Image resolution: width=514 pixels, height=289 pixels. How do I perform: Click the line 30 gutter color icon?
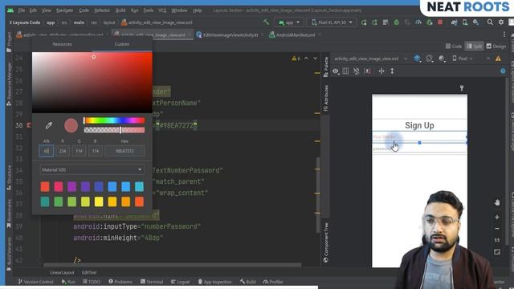29,125
